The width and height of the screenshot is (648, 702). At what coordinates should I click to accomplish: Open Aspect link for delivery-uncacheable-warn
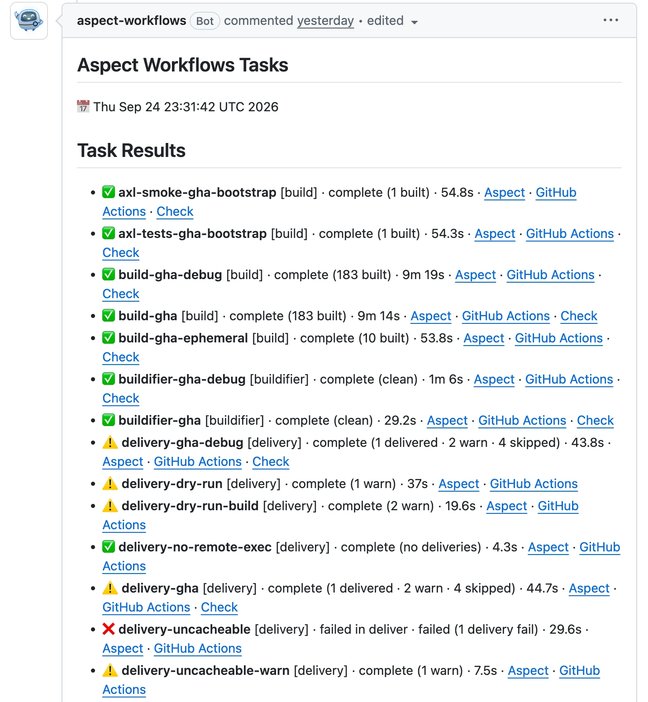528,671
